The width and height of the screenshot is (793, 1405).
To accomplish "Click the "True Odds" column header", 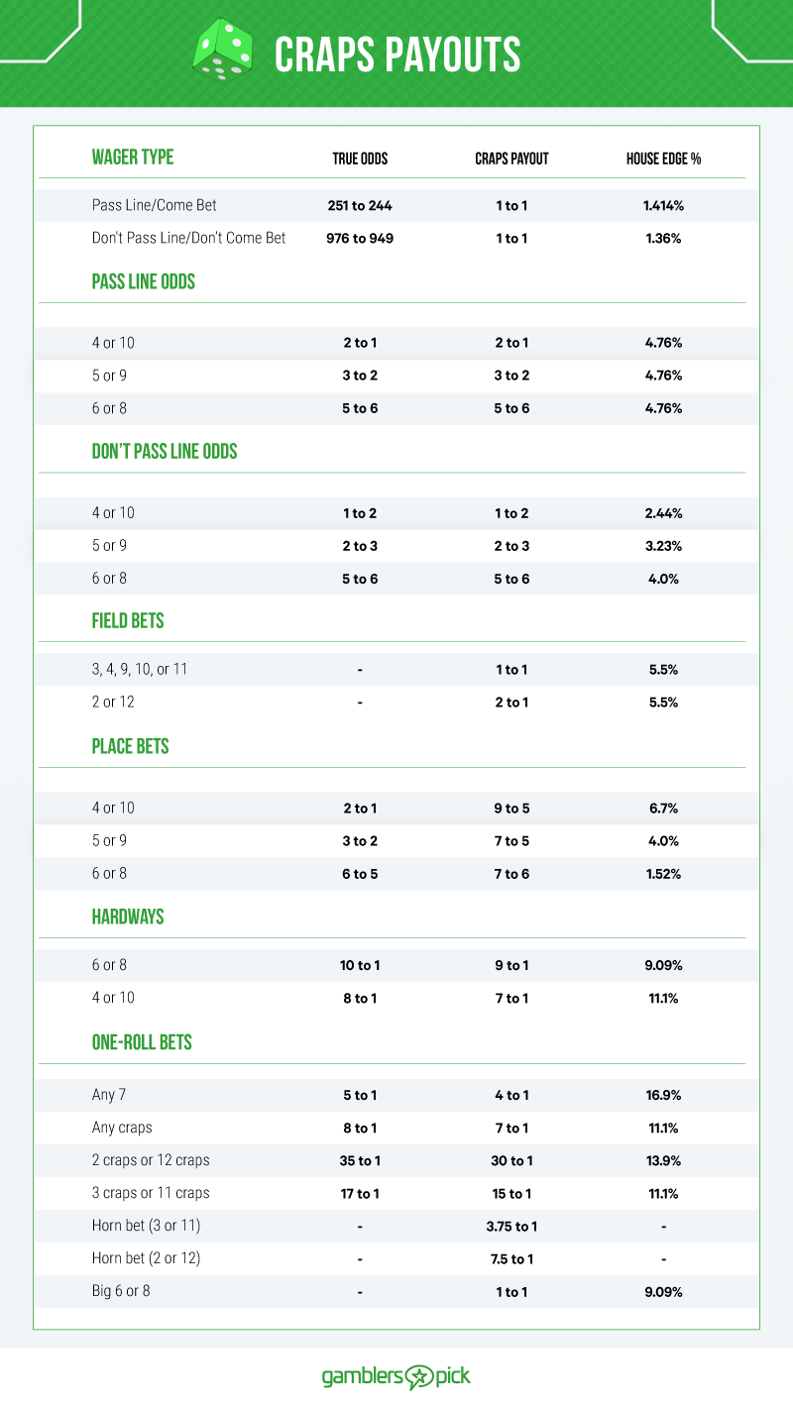I will (360, 159).
